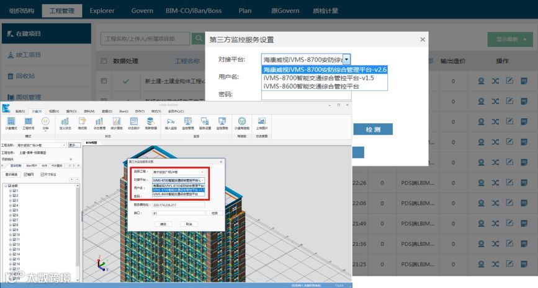
Task: Click the first action icon in 22:26 row
Action: click(x=481, y=183)
